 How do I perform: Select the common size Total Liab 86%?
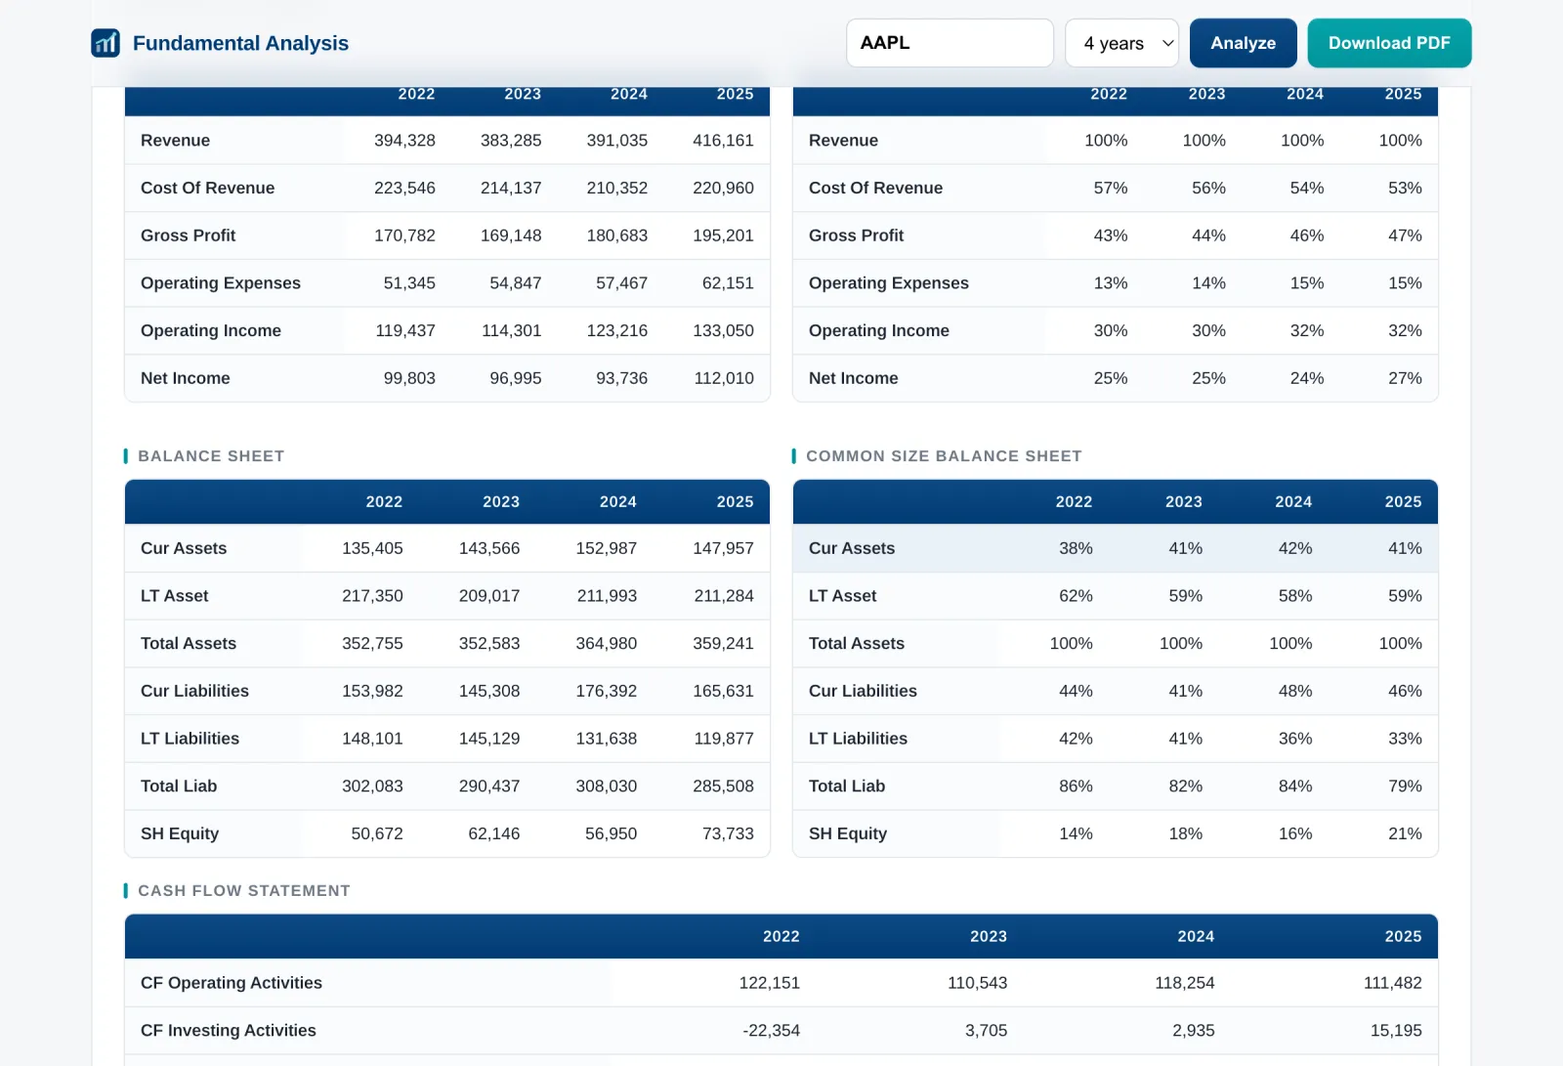tap(1076, 787)
